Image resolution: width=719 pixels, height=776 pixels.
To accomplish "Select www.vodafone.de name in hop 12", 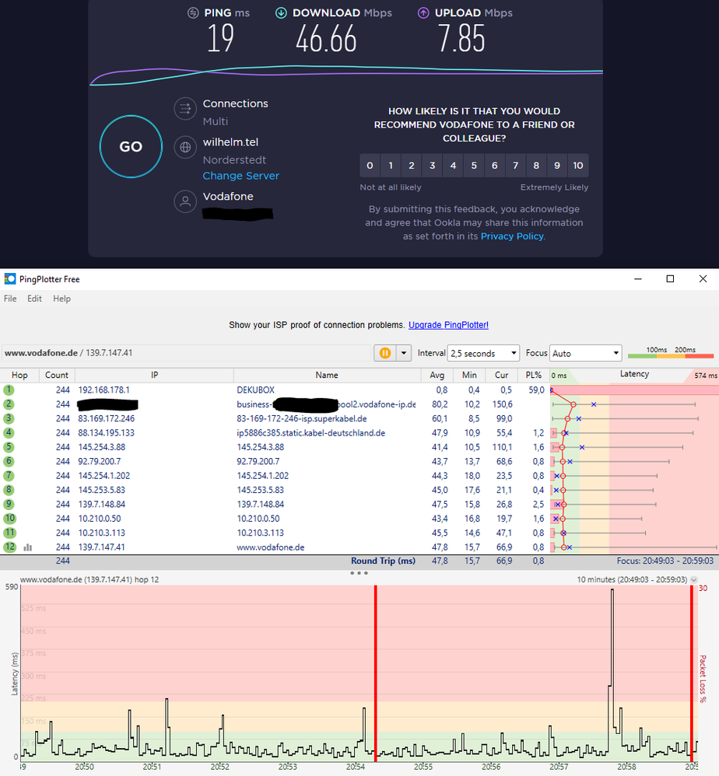I will pos(270,547).
